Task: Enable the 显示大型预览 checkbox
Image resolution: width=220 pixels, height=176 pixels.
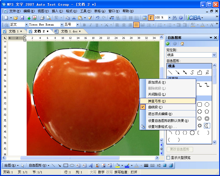Action: [x=168, y=158]
